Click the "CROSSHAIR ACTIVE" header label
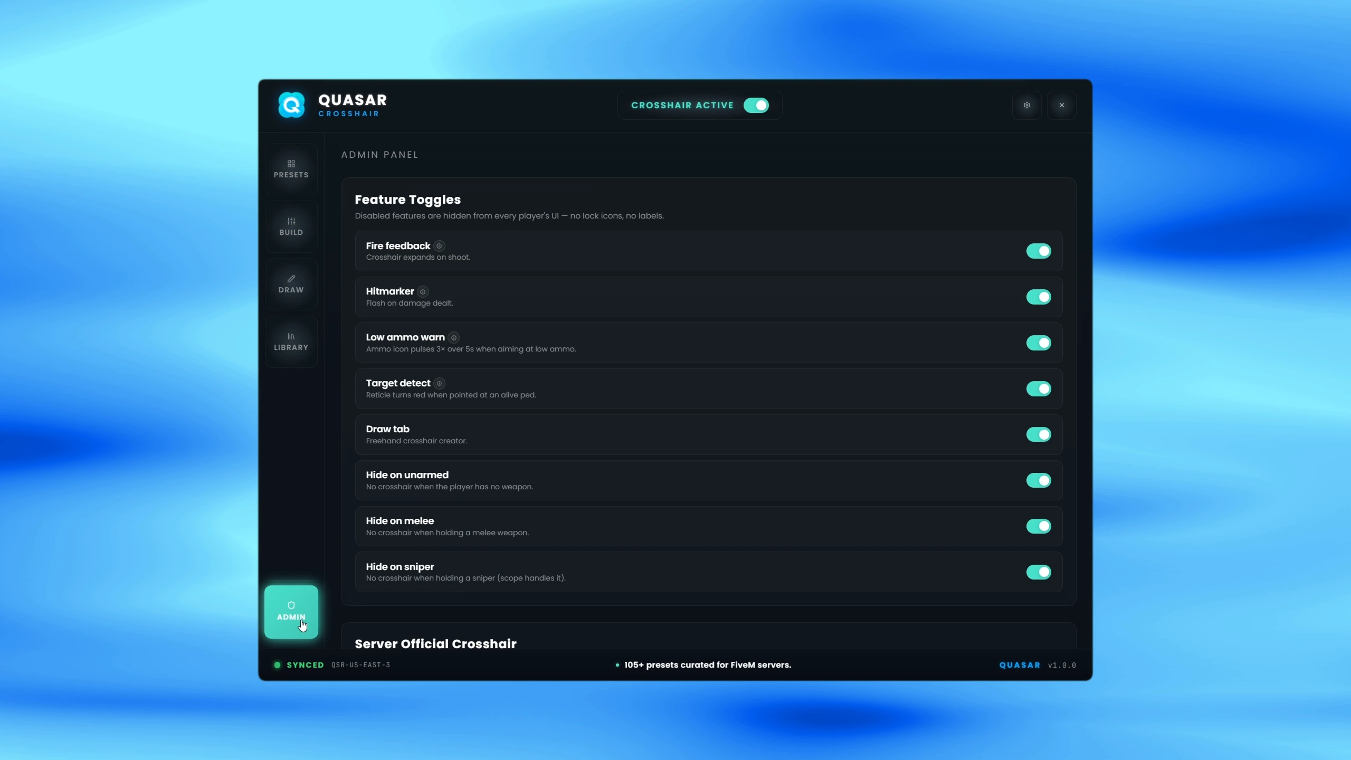1351x760 pixels. 682,106
